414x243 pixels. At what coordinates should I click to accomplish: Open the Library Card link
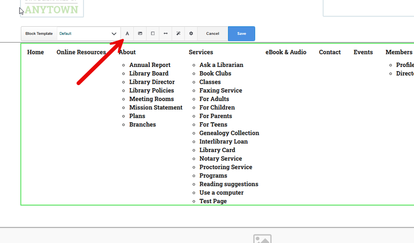217,150
